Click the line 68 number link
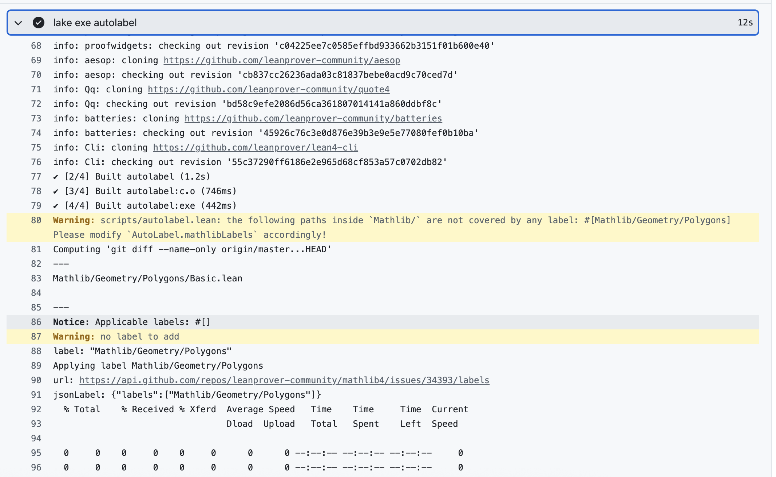Viewport: 776px width, 477px height. [36, 46]
